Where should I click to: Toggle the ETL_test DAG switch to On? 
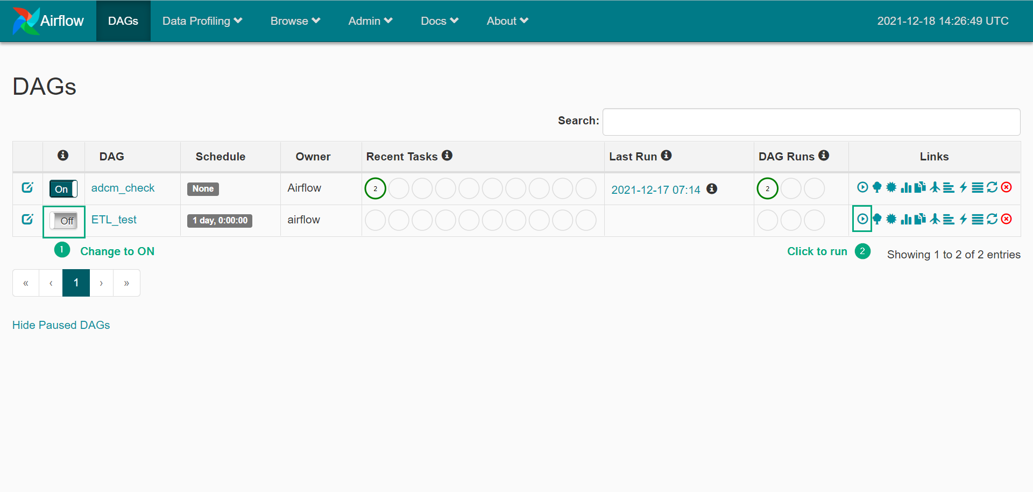64,221
